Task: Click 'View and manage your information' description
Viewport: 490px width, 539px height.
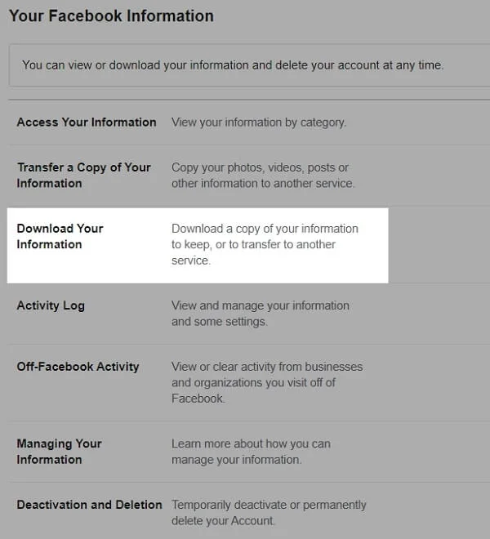Action: pyautogui.click(x=260, y=305)
